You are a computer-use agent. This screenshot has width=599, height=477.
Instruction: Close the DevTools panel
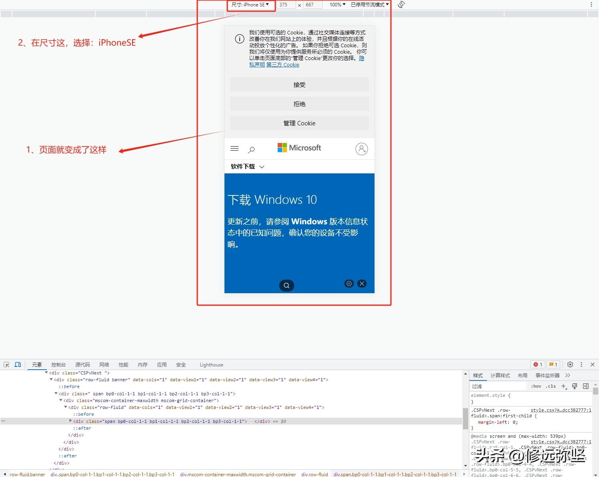[593, 364]
